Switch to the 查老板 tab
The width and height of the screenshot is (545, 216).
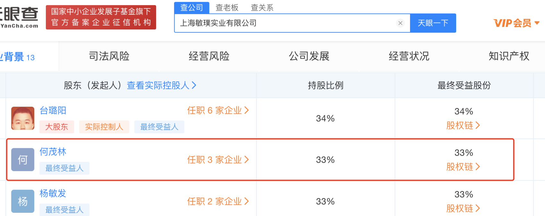pos(227,7)
